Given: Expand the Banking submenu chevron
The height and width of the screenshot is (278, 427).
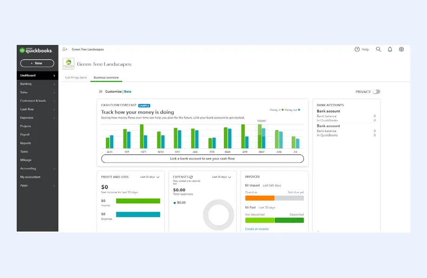Looking at the screenshot, I should (x=54, y=84).
